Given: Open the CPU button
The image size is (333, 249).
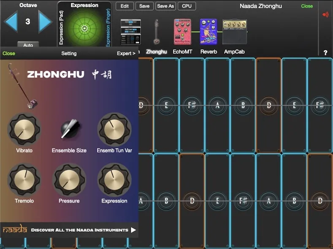Looking at the screenshot, I should (x=187, y=6).
